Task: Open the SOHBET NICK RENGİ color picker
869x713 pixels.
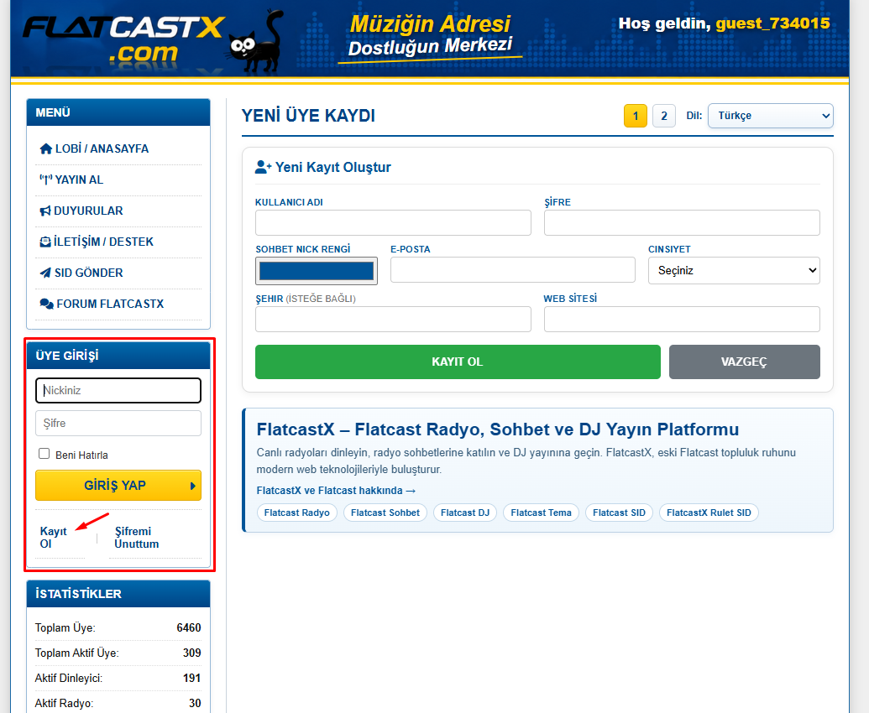Action: click(317, 271)
